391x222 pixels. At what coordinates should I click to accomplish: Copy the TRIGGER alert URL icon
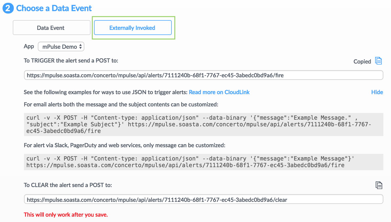378,61
